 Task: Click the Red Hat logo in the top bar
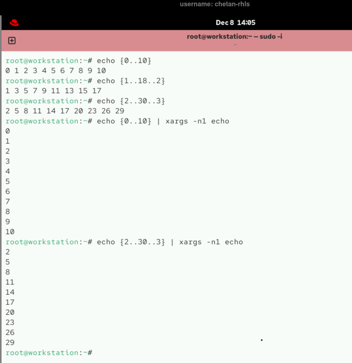15,23
